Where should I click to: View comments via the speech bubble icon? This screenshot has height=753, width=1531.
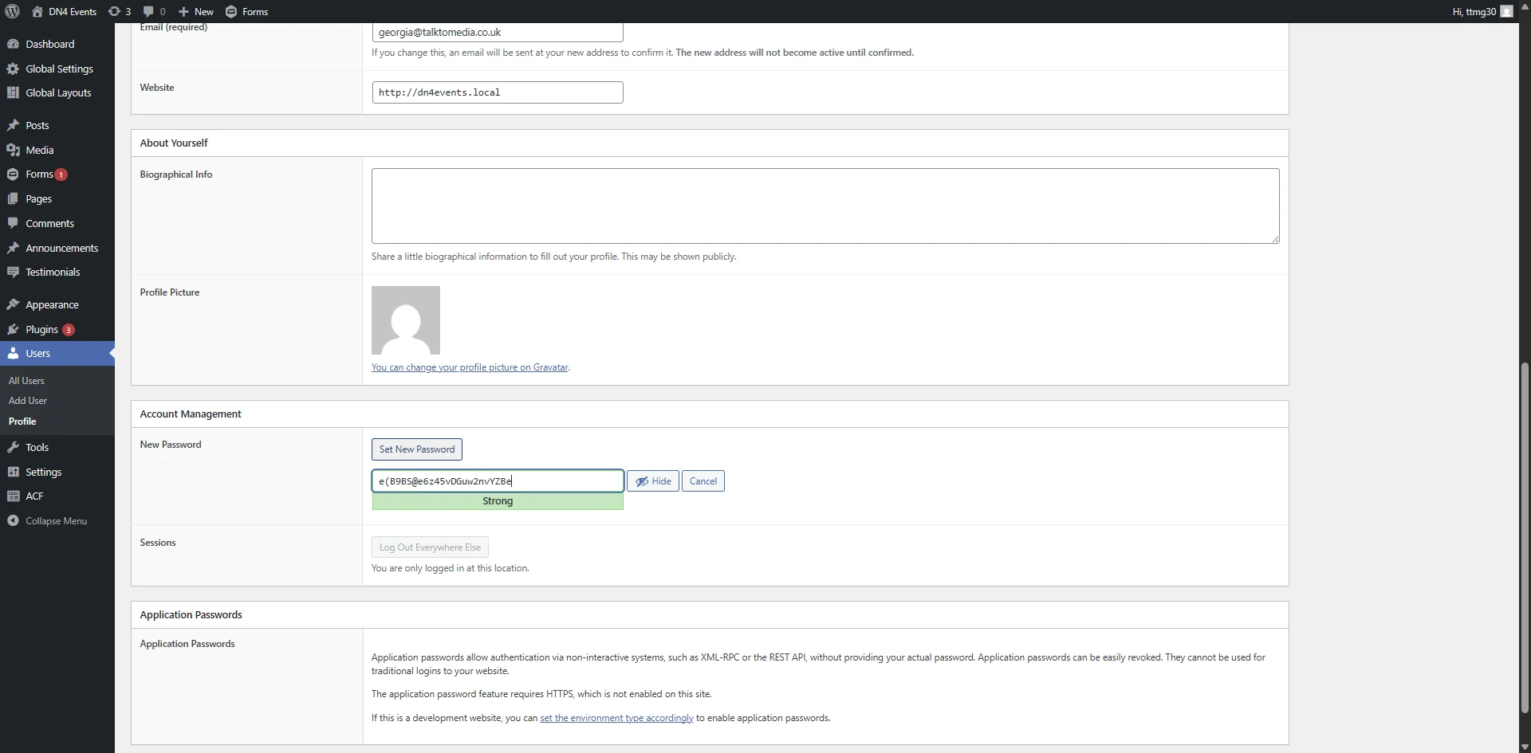click(x=152, y=11)
